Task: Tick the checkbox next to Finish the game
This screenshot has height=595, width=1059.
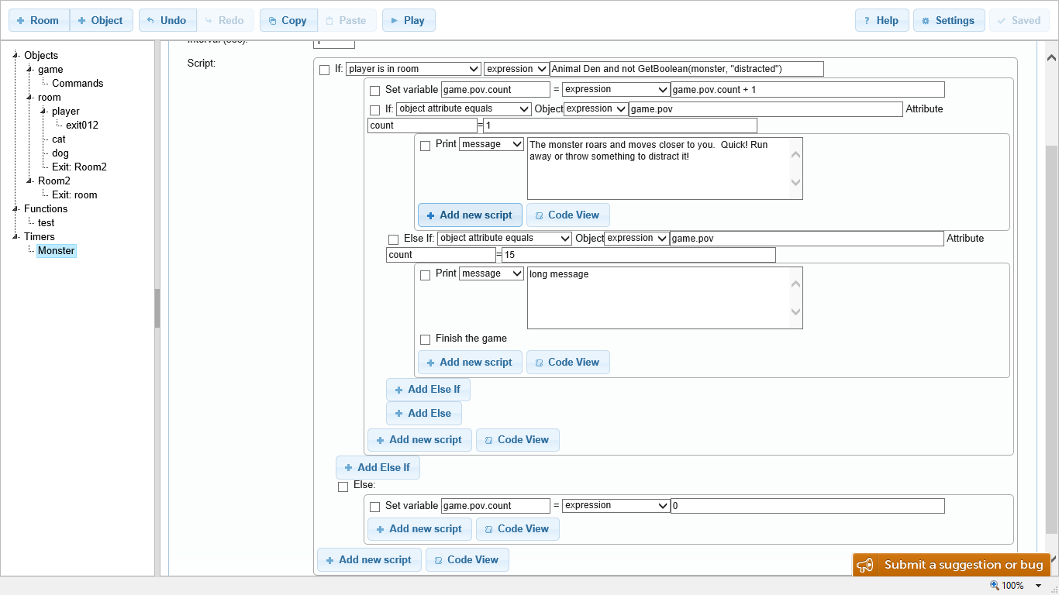Action: pyautogui.click(x=425, y=339)
